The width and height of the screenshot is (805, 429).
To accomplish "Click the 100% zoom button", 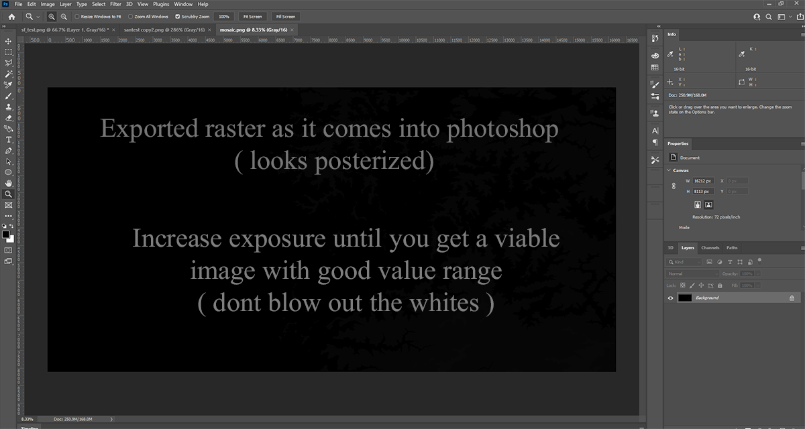I will [x=224, y=16].
